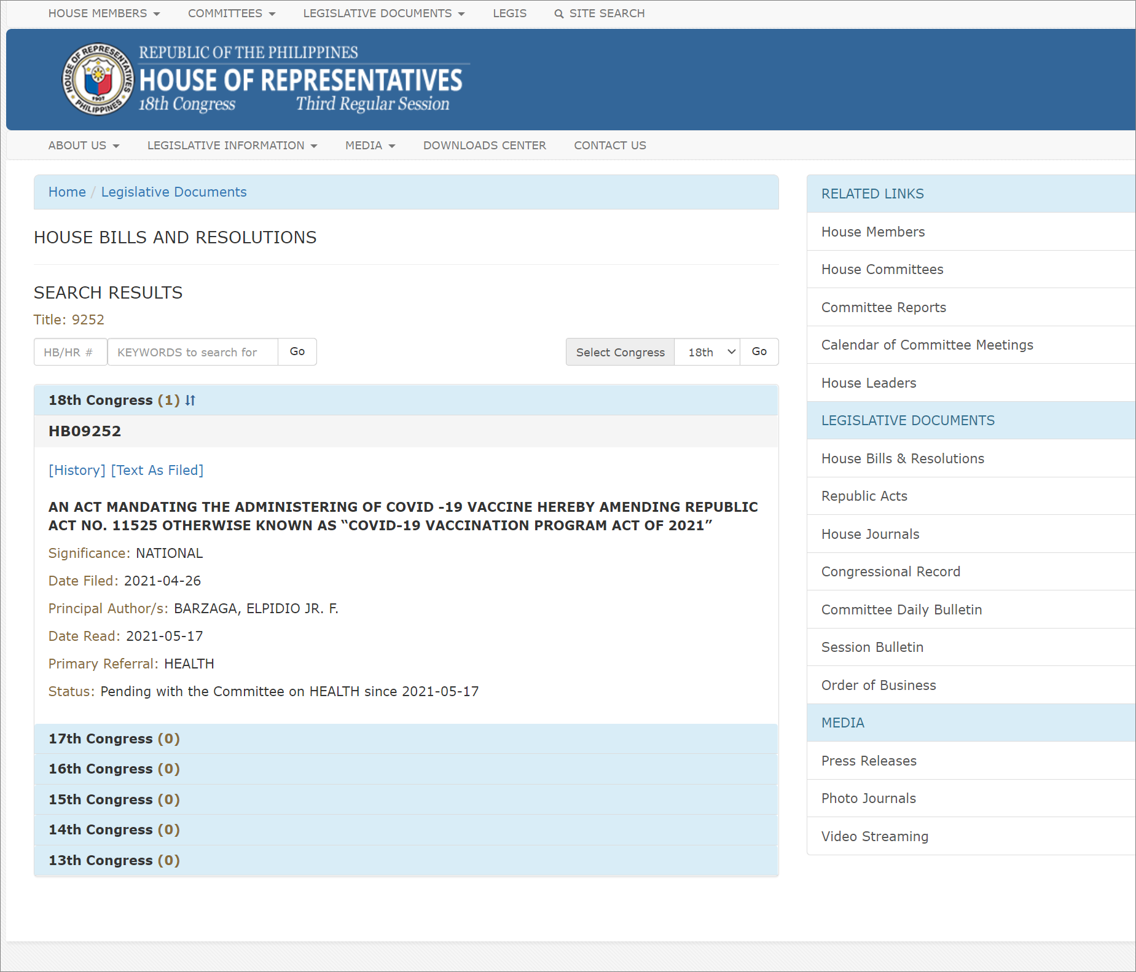This screenshot has width=1136, height=972.
Task: Open the LEGIS menu item
Action: click(x=509, y=14)
